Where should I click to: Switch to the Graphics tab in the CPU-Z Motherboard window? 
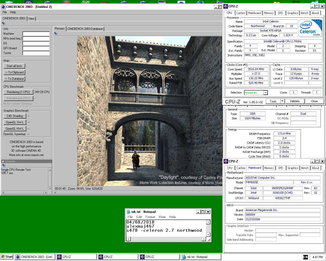[293, 168]
